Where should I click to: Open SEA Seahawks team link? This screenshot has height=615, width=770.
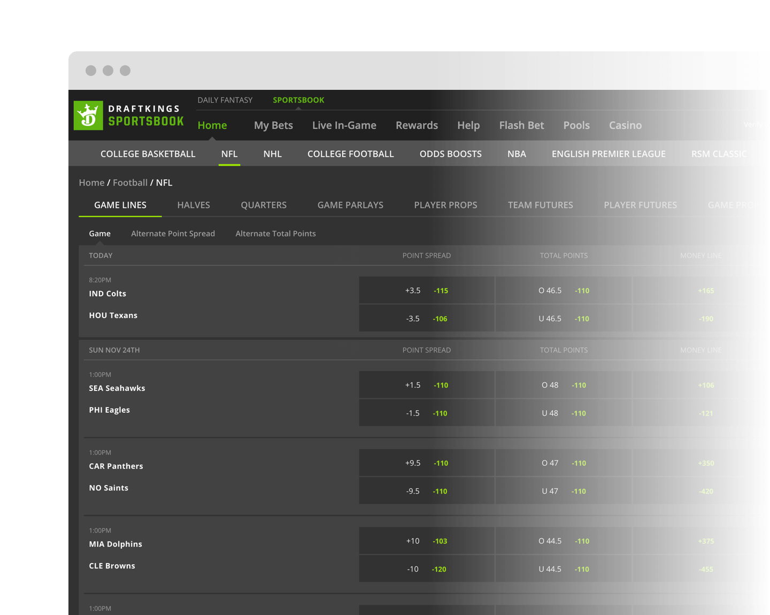[x=117, y=388]
